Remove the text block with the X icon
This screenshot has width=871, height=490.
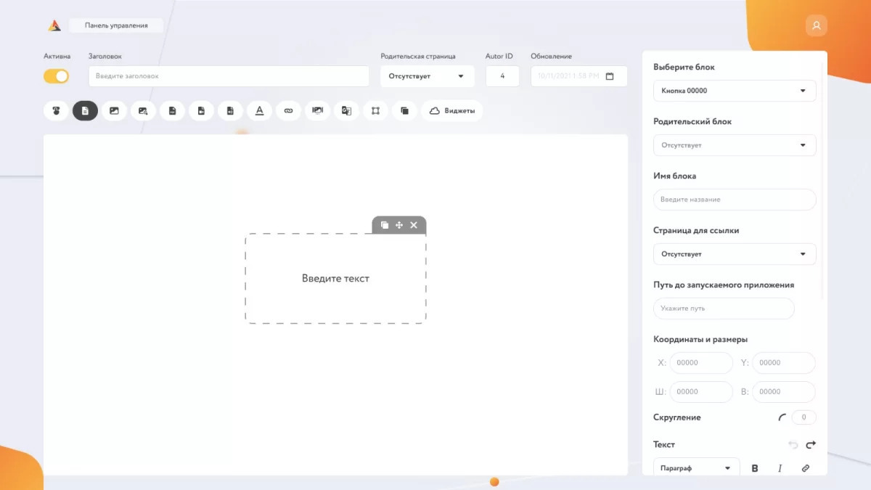click(x=414, y=225)
